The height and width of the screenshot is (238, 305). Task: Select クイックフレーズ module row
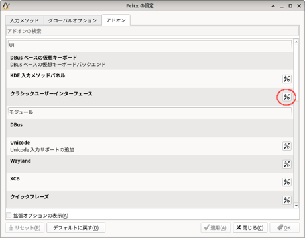[150, 200]
